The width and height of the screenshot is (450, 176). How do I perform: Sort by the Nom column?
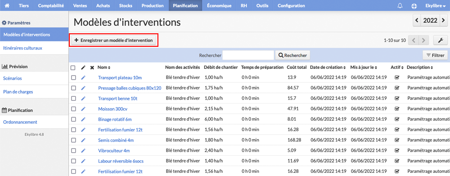tap(104, 68)
